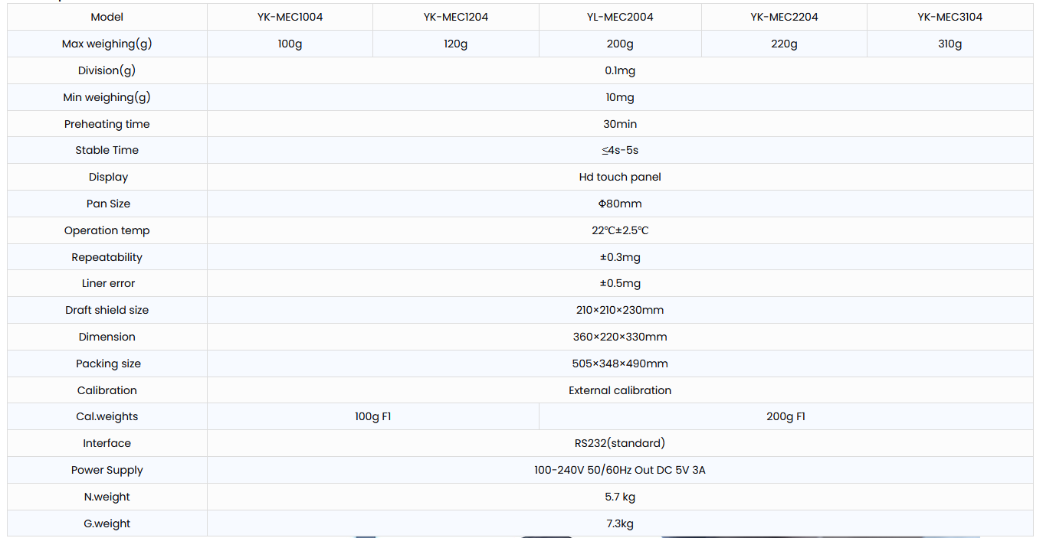
Task: Select the Repeatability row label
Action: [x=107, y=257]
